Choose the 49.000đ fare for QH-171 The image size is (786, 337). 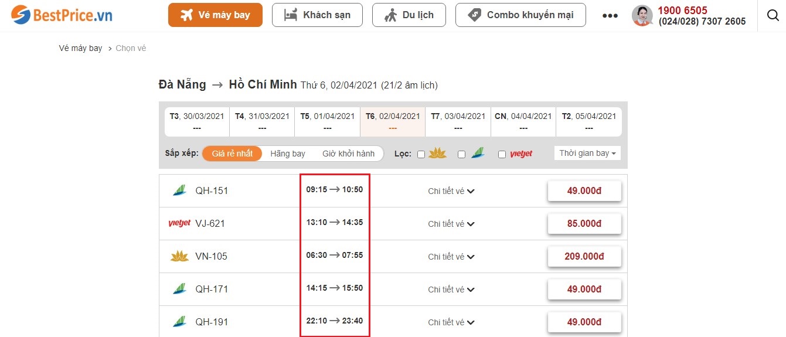[x=584, y=290]
